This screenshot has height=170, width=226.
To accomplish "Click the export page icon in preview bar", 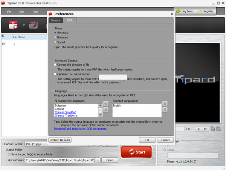I will tap(218, 129).
